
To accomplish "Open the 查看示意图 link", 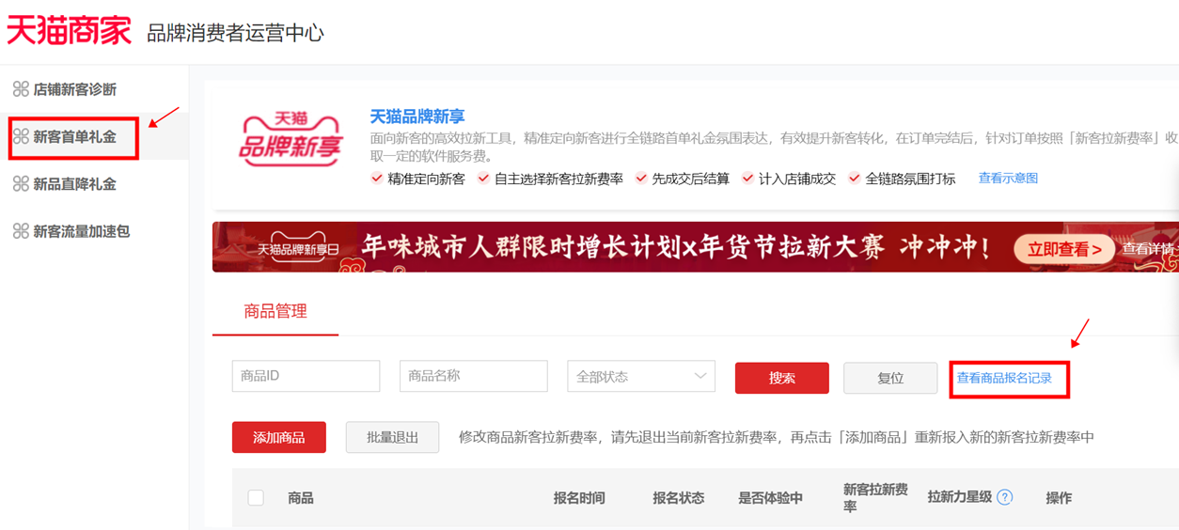I will (1008, 178).
